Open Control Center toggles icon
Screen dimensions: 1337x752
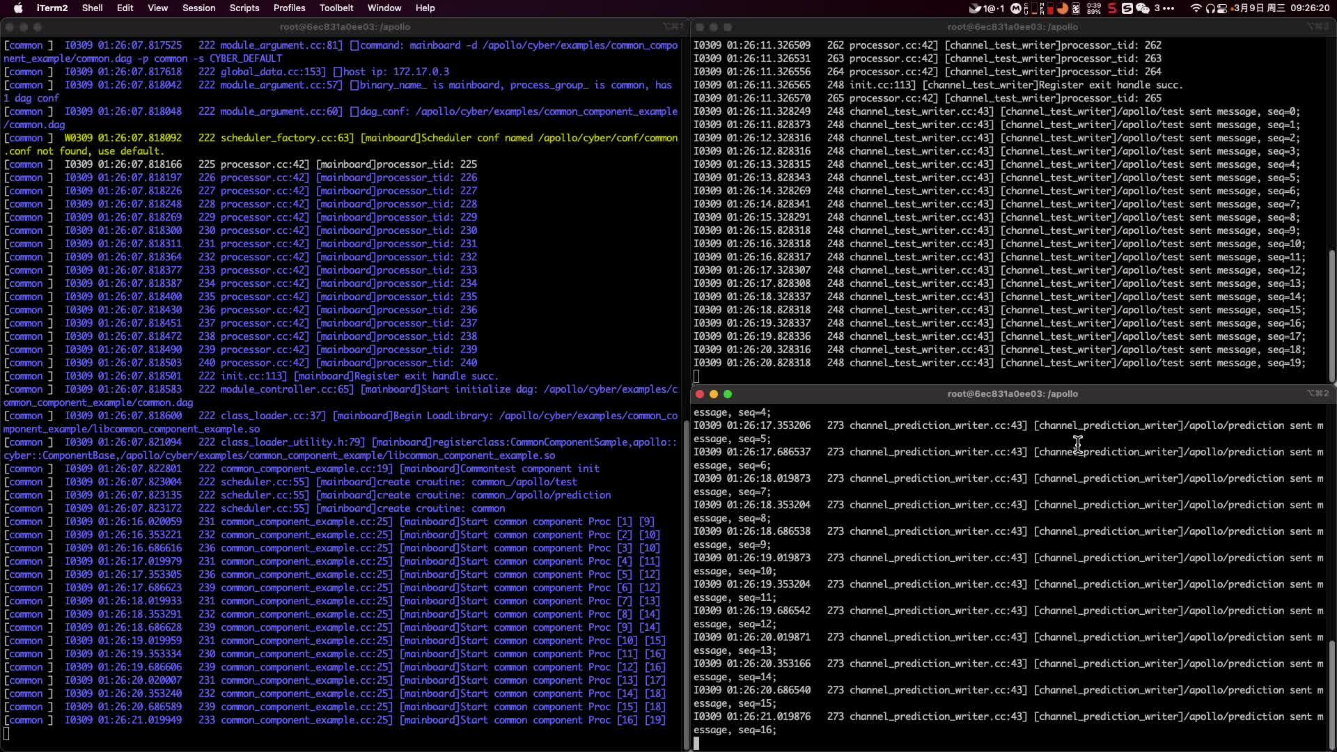(x=1222, y=8)
